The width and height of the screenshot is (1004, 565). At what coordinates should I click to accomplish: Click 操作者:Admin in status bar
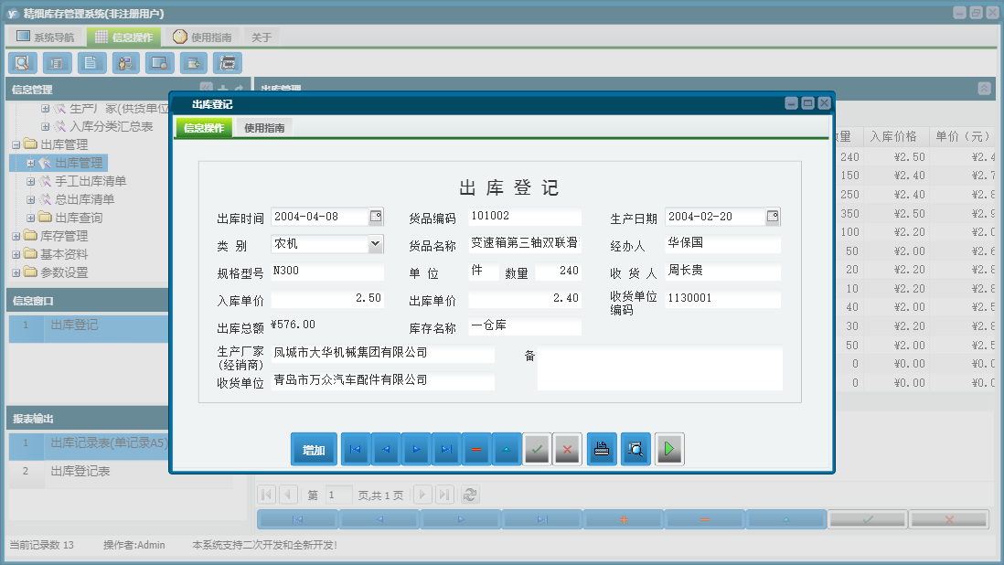(134, 545)
